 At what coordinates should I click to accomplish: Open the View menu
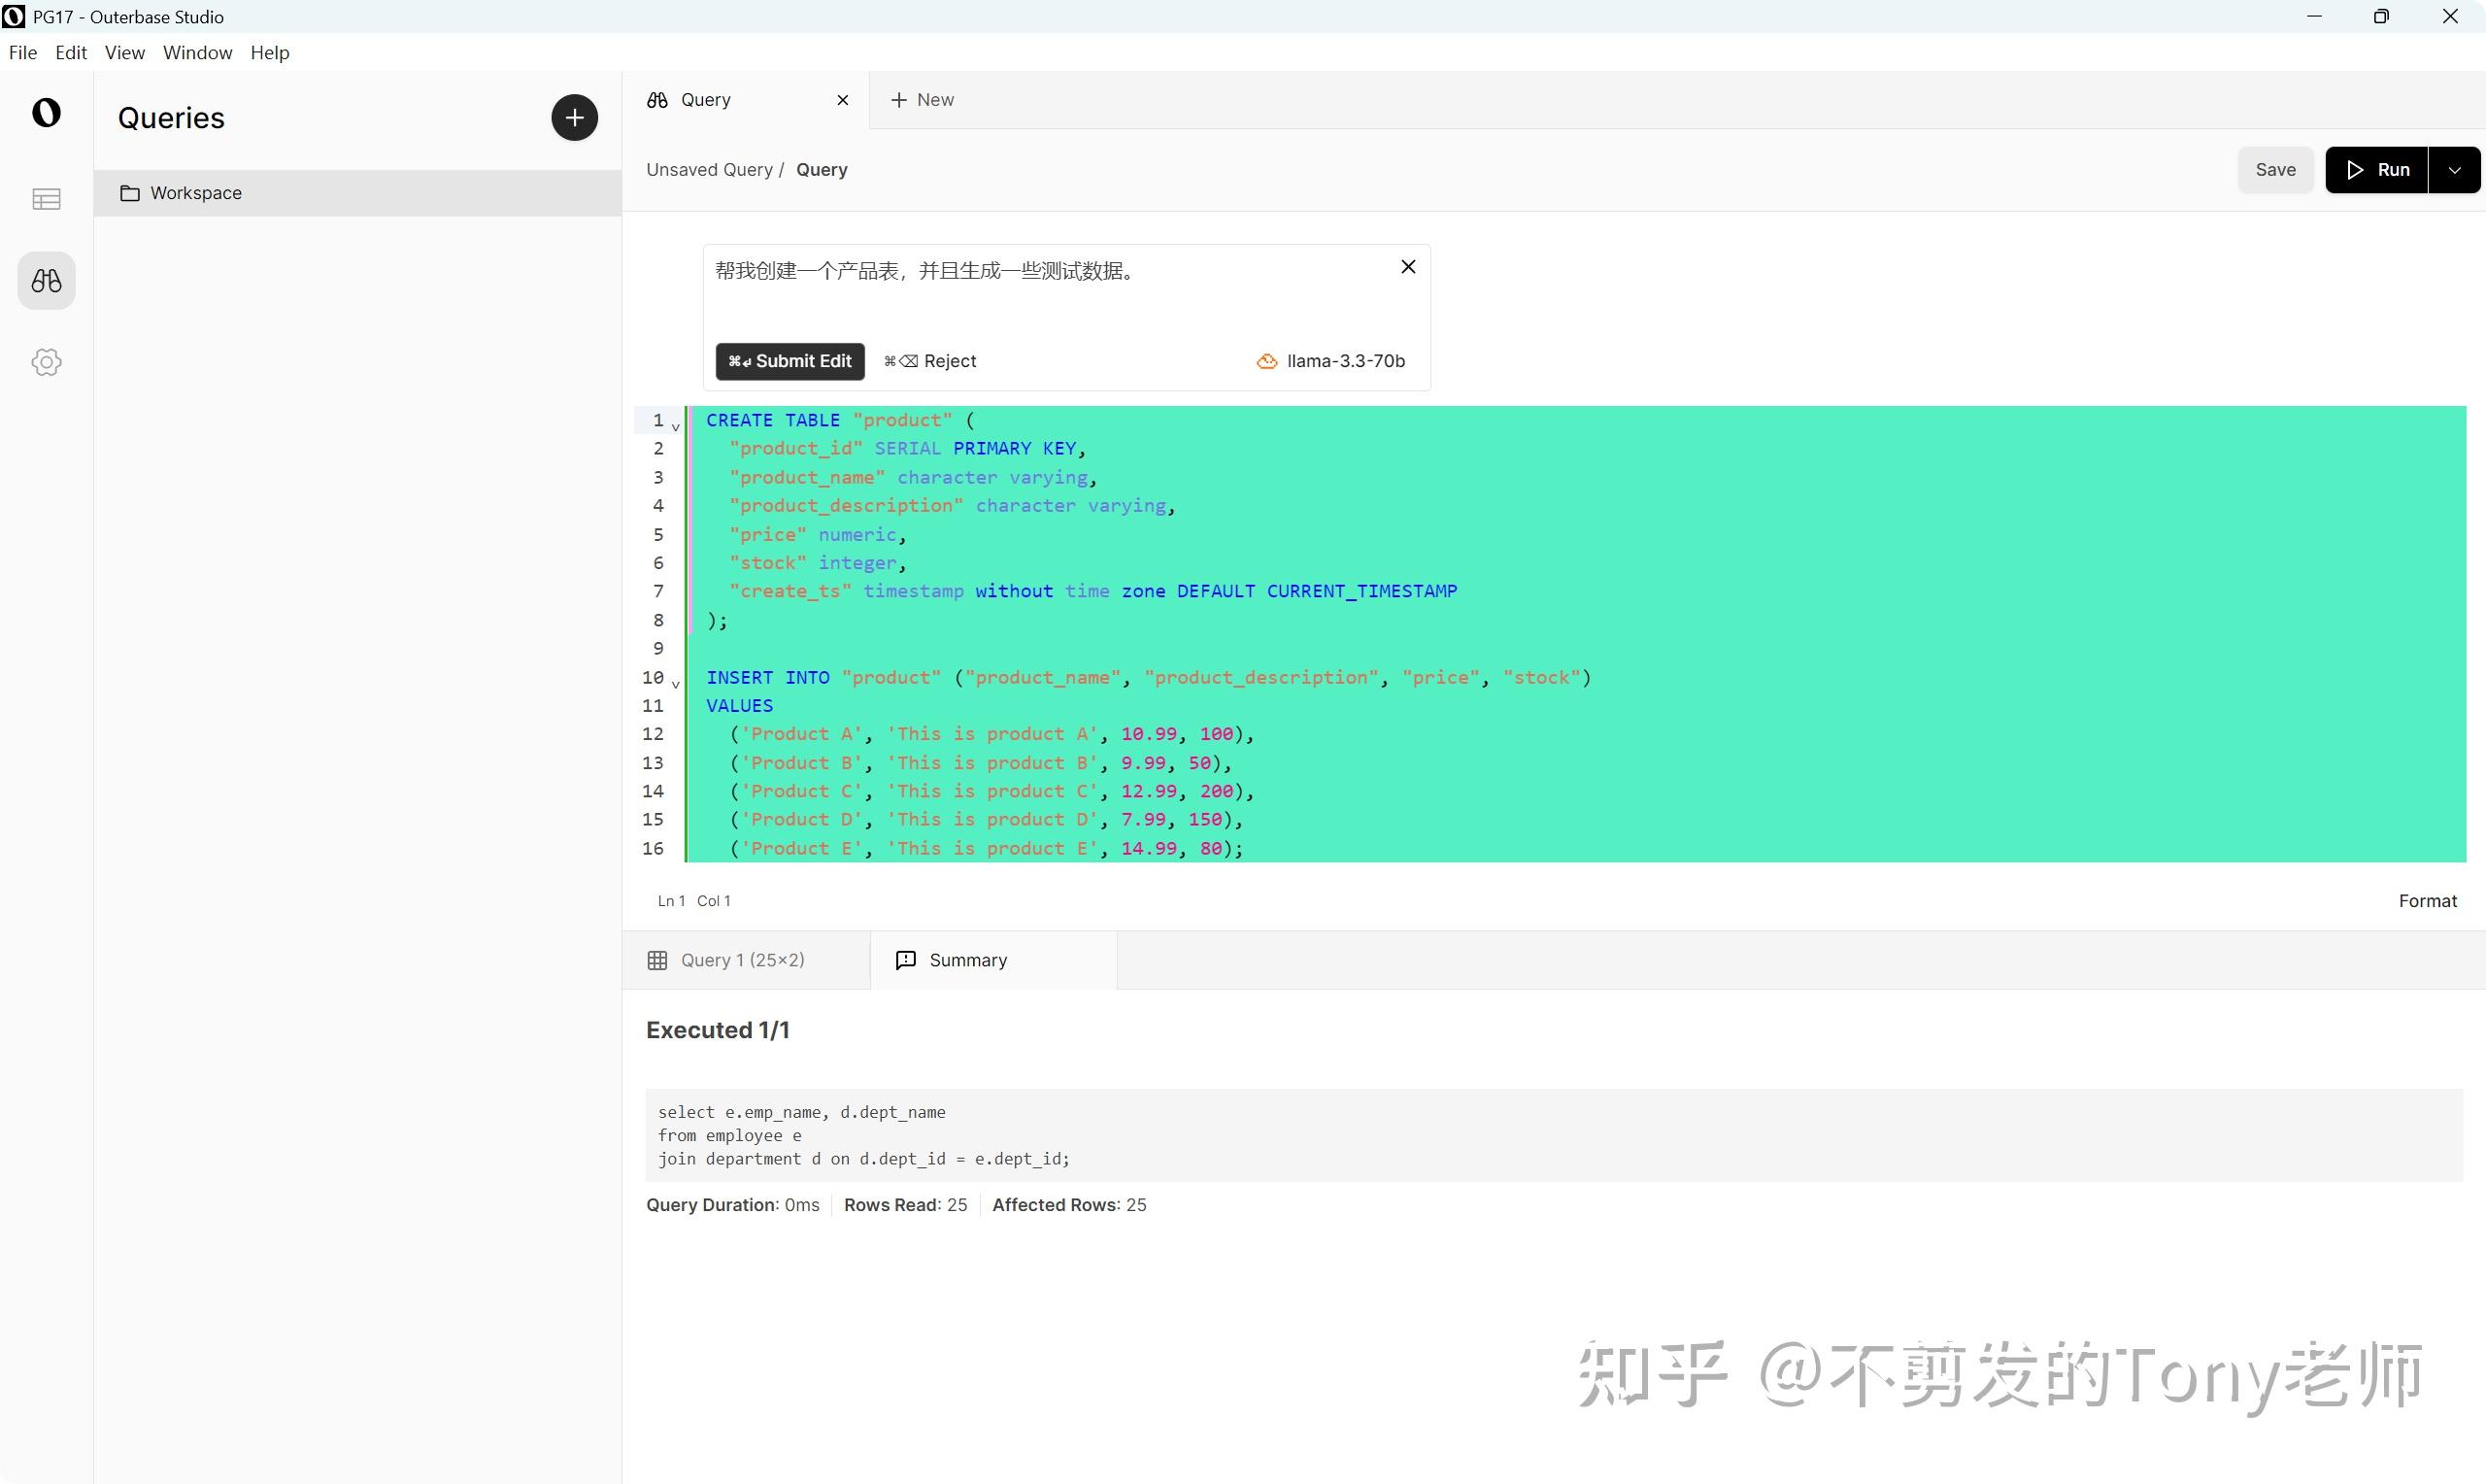[x=125, y=52]
